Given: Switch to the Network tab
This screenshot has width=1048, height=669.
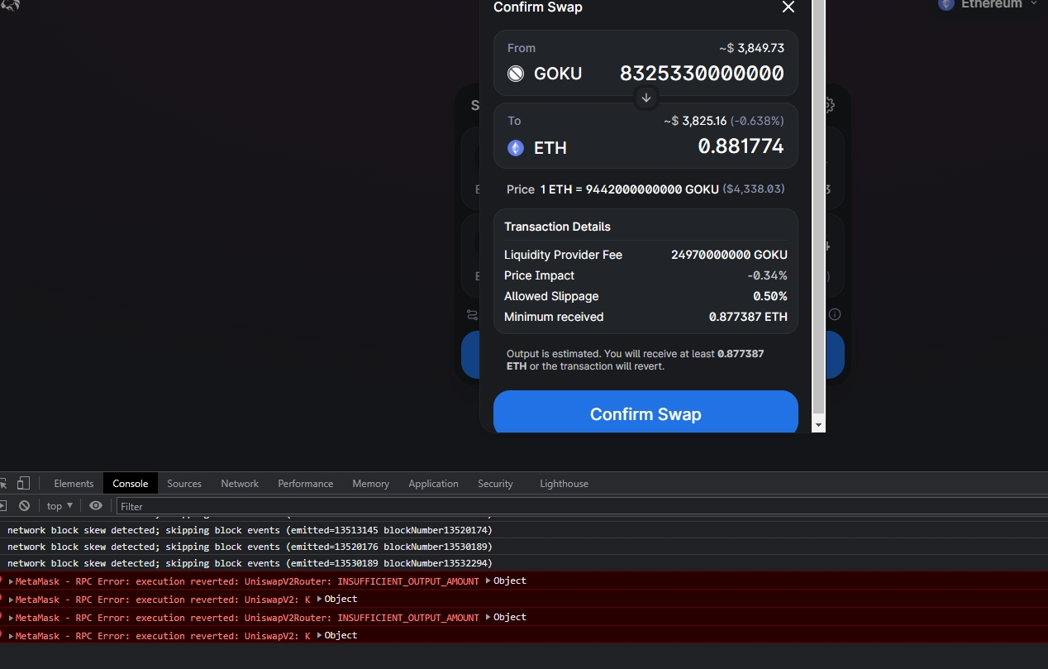Looking at the screenshot, I should (x=239, y=483).
